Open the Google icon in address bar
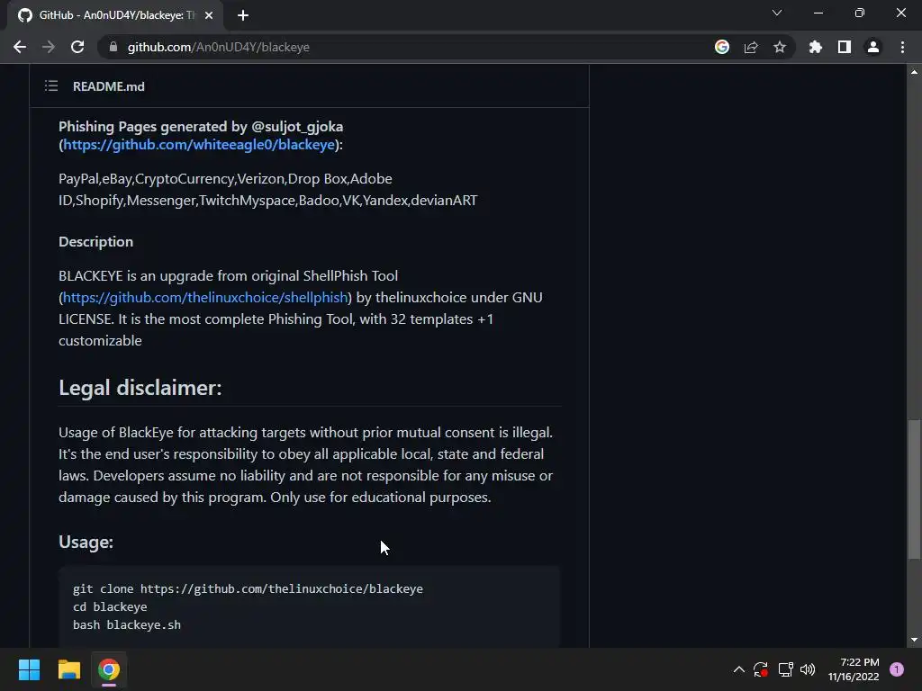This screenshot has height=691, width=922. 721,47
